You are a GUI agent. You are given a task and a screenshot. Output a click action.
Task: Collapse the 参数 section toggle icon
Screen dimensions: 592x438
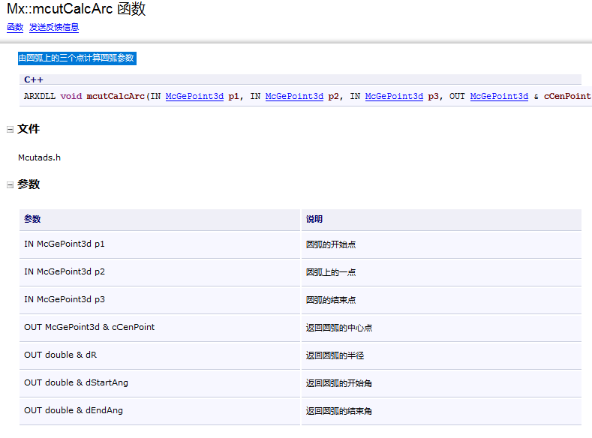click(11, 184)
